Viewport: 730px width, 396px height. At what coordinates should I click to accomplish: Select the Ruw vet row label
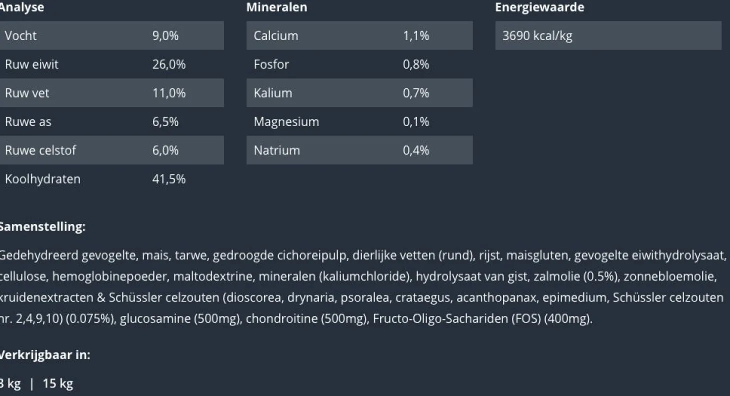pos(27,93)
